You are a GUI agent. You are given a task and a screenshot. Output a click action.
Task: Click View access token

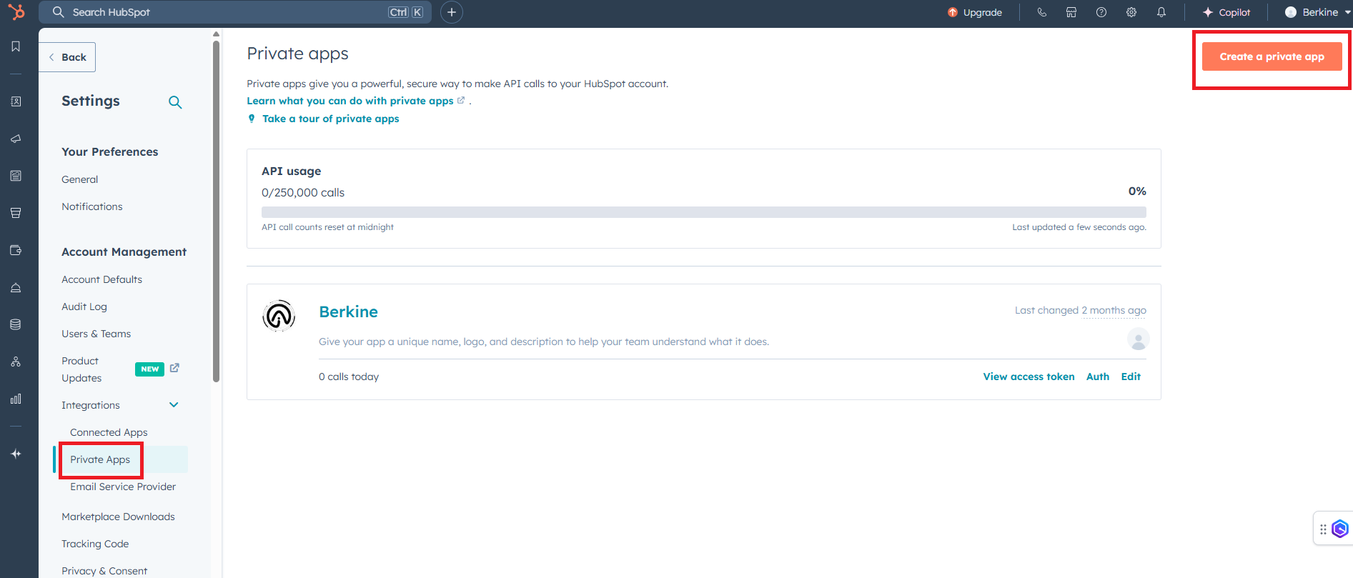click(x=1029, y=377)
